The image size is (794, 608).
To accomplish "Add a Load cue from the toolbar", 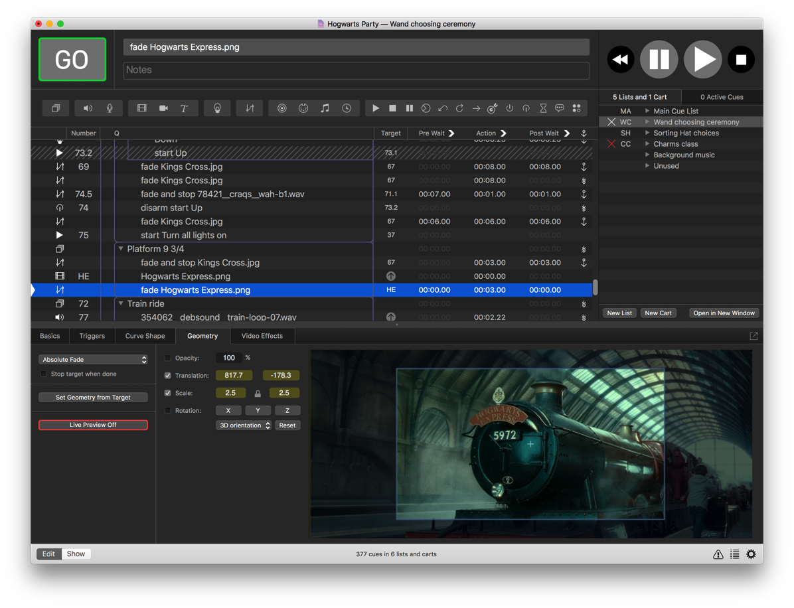I will pos(426,108).
